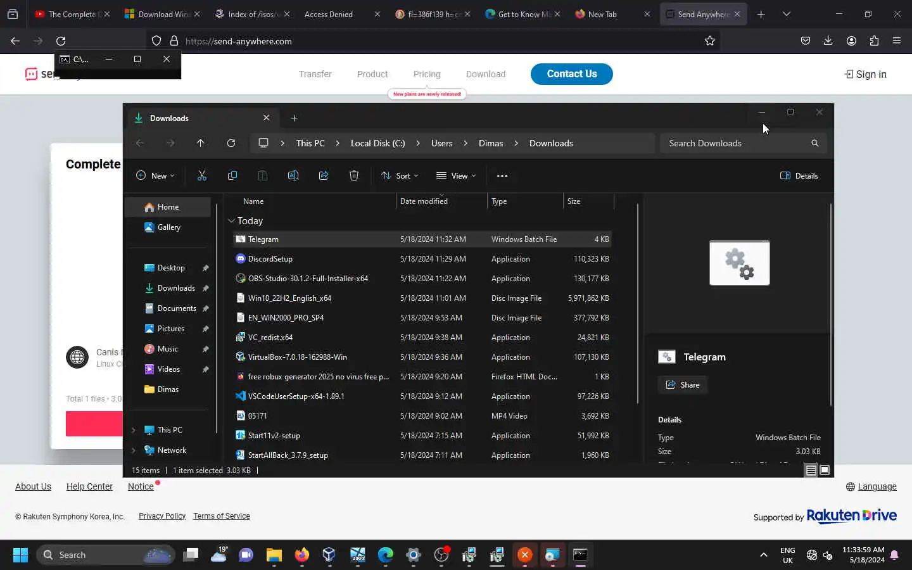Select Home in navigation pane
The image size is (912, 570).
pyautogui.click(x=168, y=207)
